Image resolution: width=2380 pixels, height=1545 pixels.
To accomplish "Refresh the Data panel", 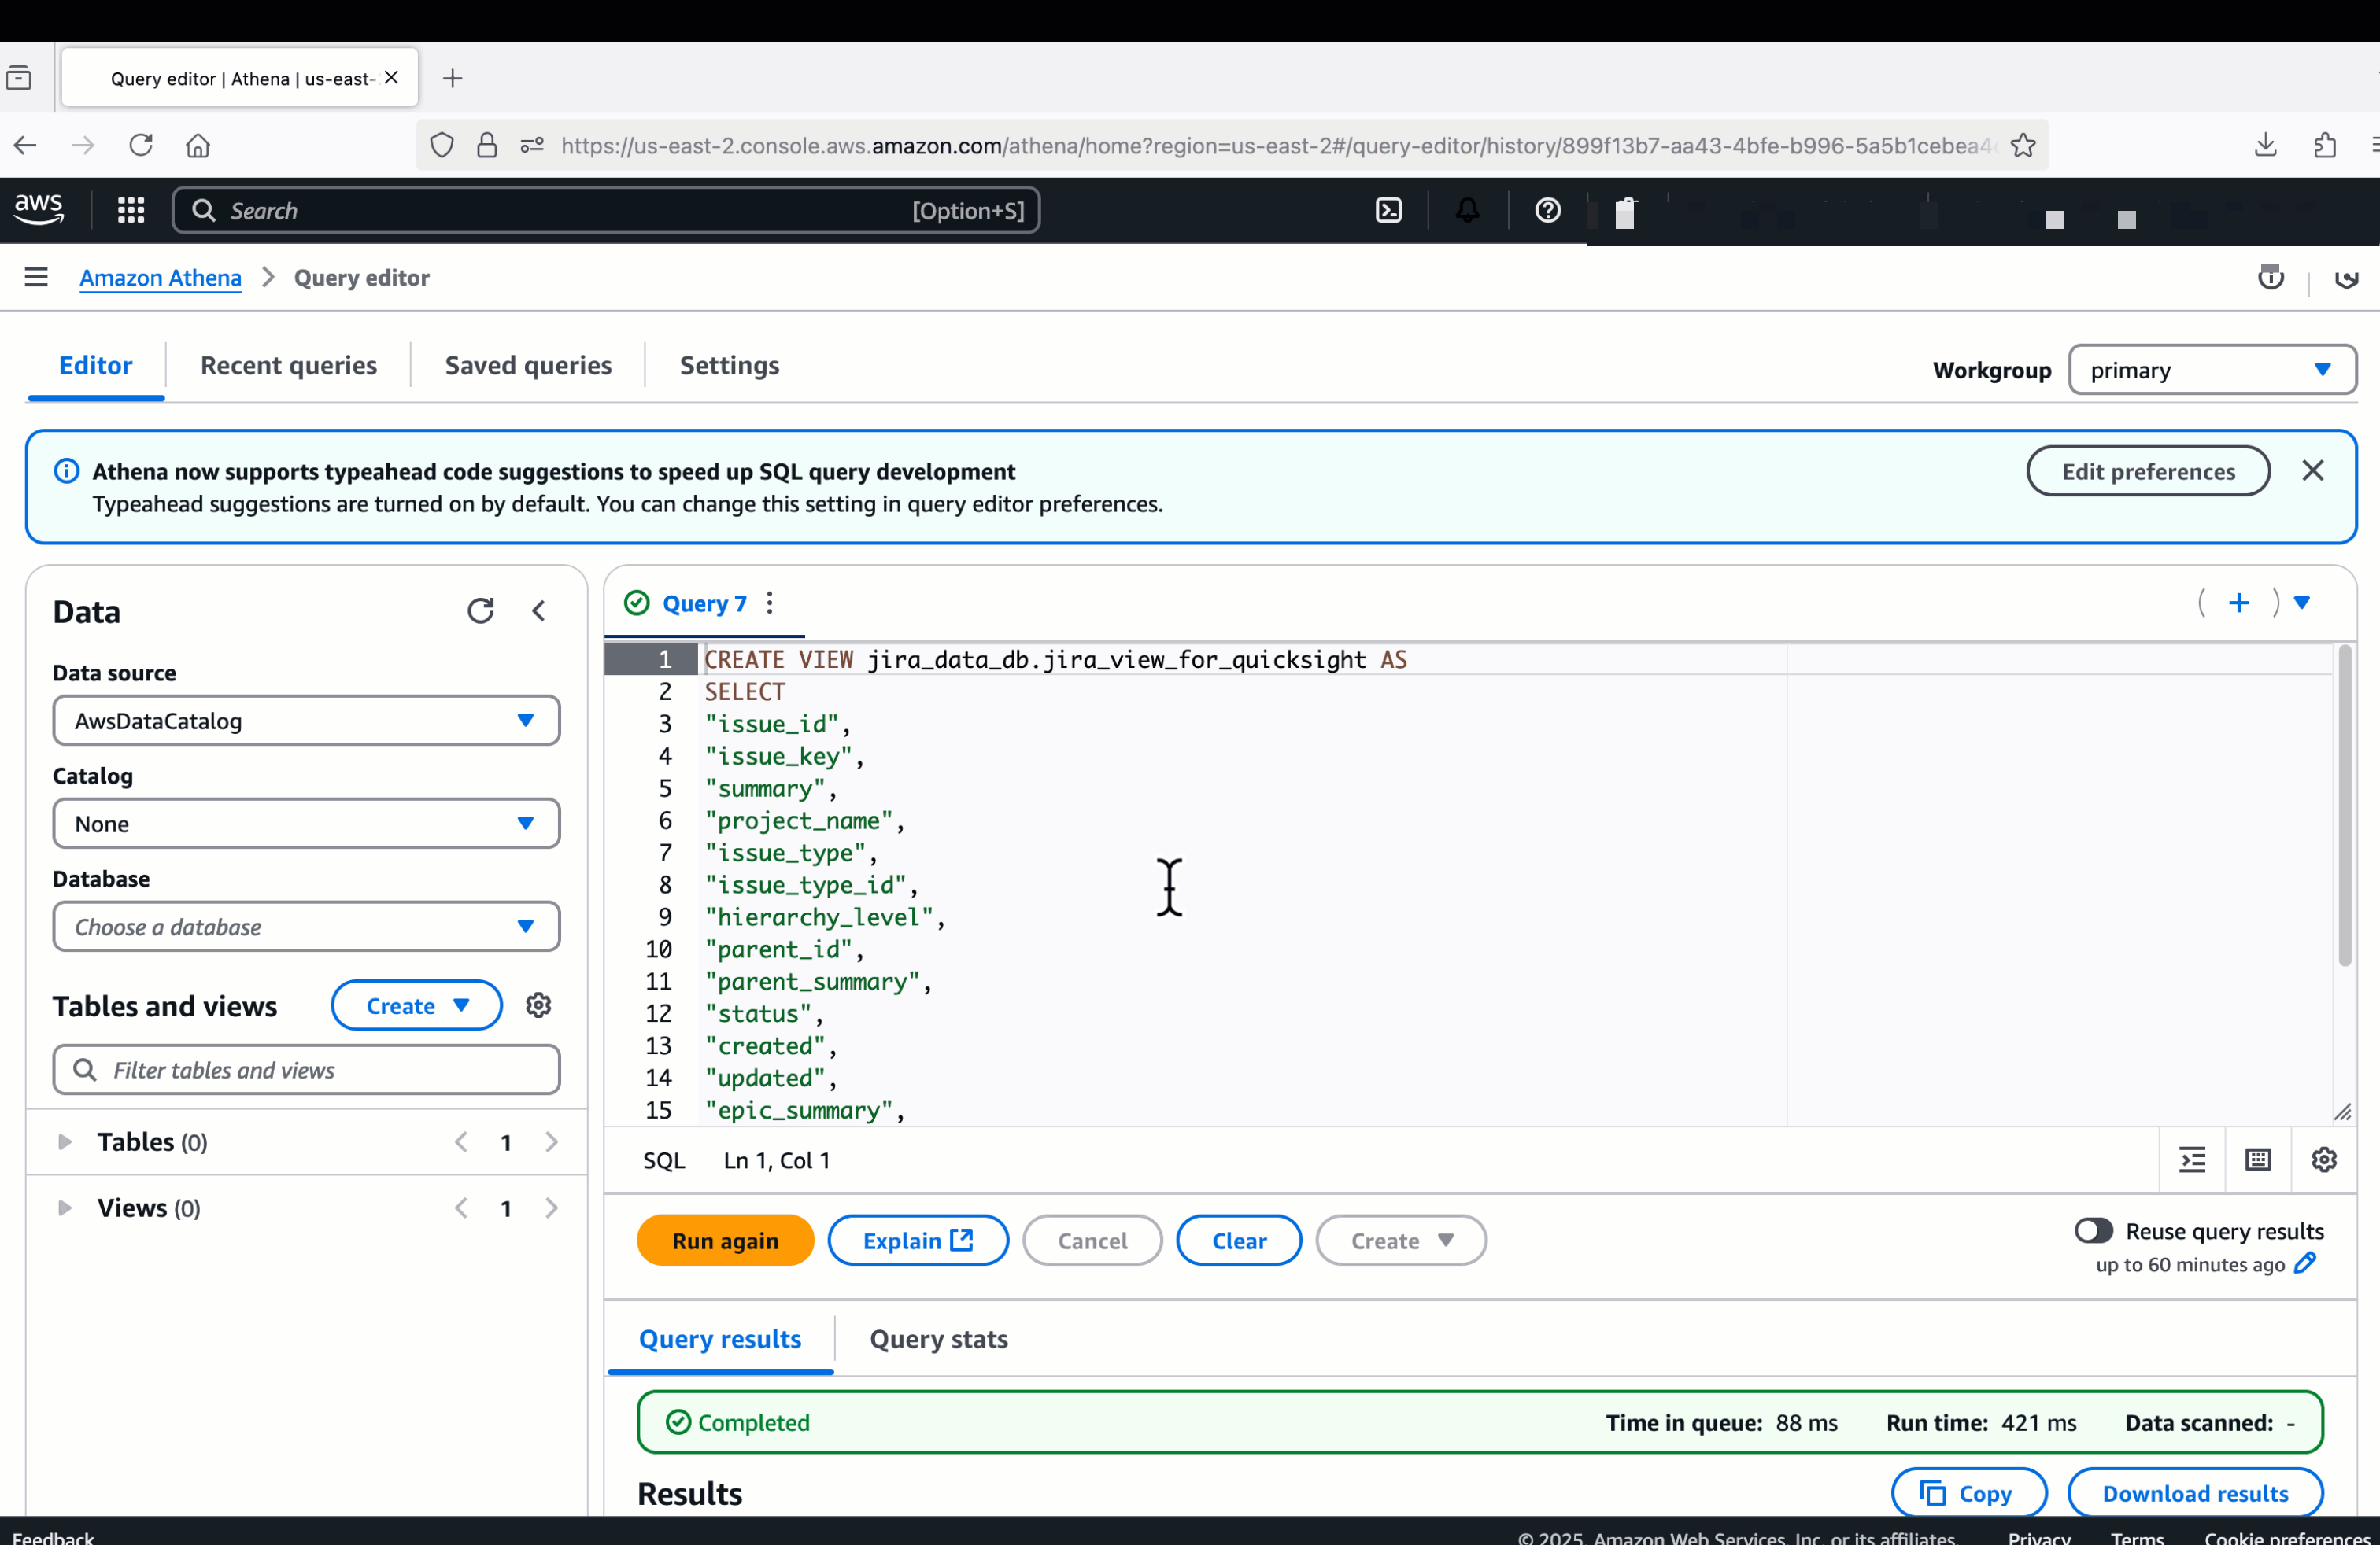I will click(480, 610).
